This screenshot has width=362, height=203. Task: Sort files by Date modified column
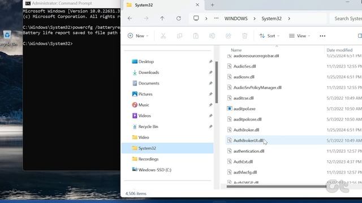click(339, 50)
